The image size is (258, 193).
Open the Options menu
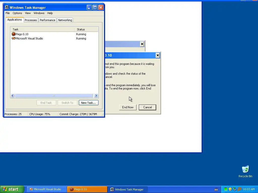point(17,13)
